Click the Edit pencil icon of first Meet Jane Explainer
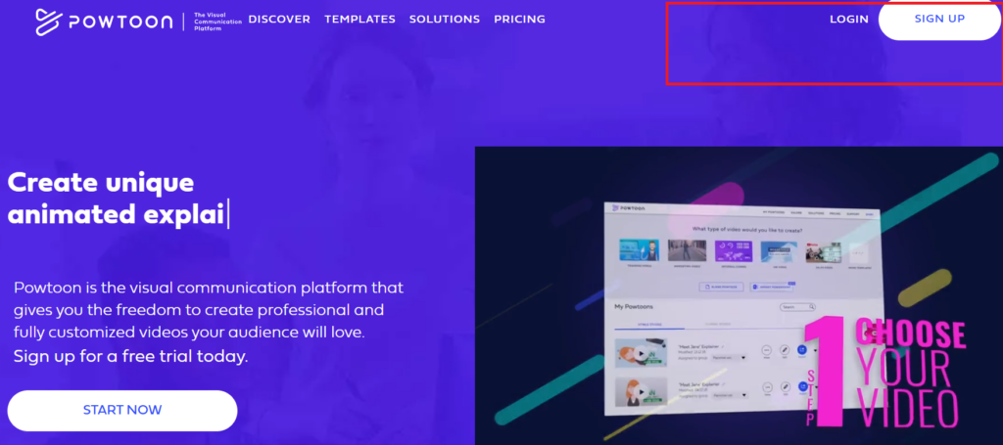Image resolution: width=1003 pixels, height=445 pixels. click(x=785, y=350)
